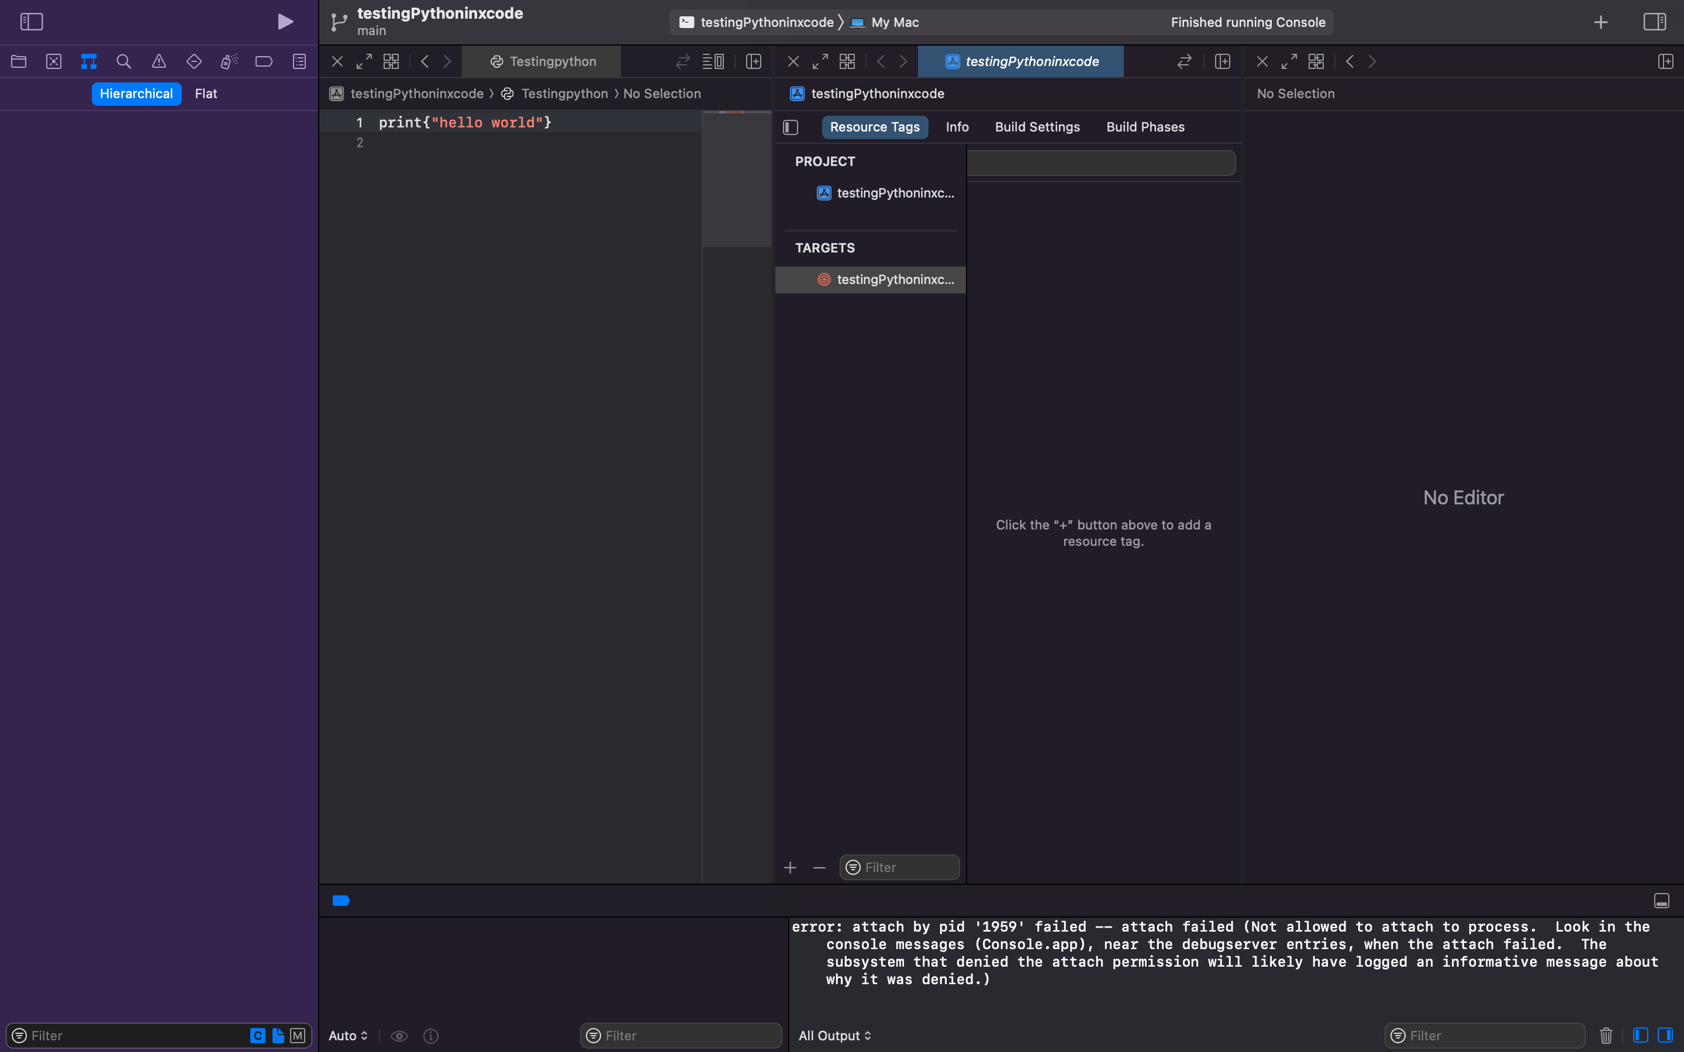Open the Auto variables view dropdown

[347, 1035]
